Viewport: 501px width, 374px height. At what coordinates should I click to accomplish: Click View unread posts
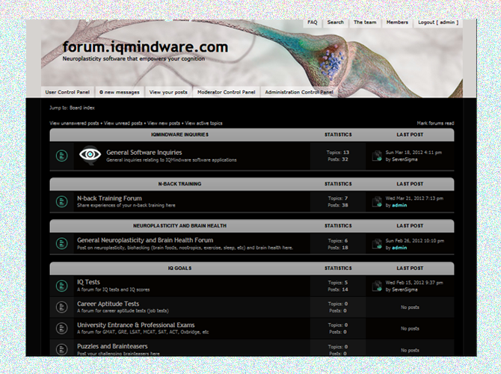pos(123,123)
